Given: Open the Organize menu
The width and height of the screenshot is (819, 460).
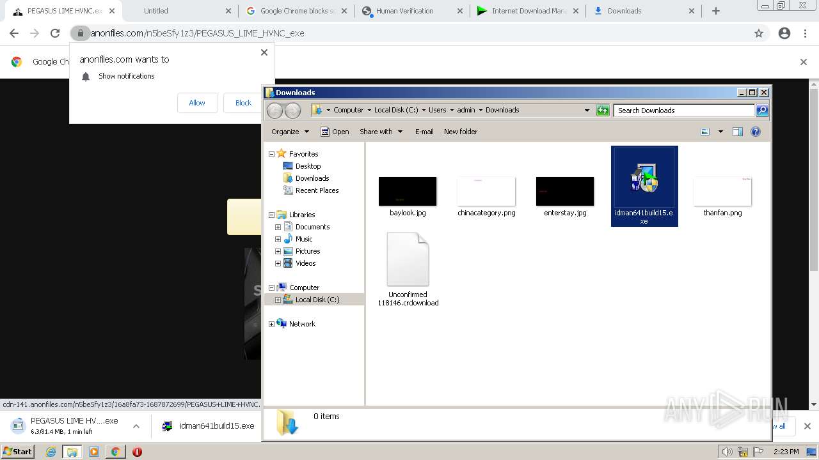Looking at the screenshot, I should [x=290, y=132].
